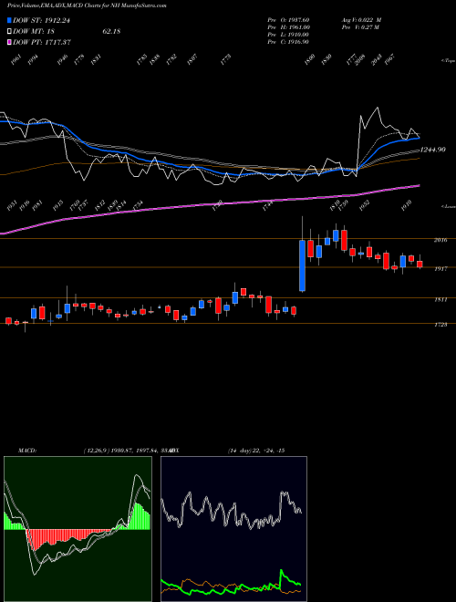Click the 'Pre O: 1937.60' value
The height and width of the screenshot is (602, 456).
(x=288, y=19)
